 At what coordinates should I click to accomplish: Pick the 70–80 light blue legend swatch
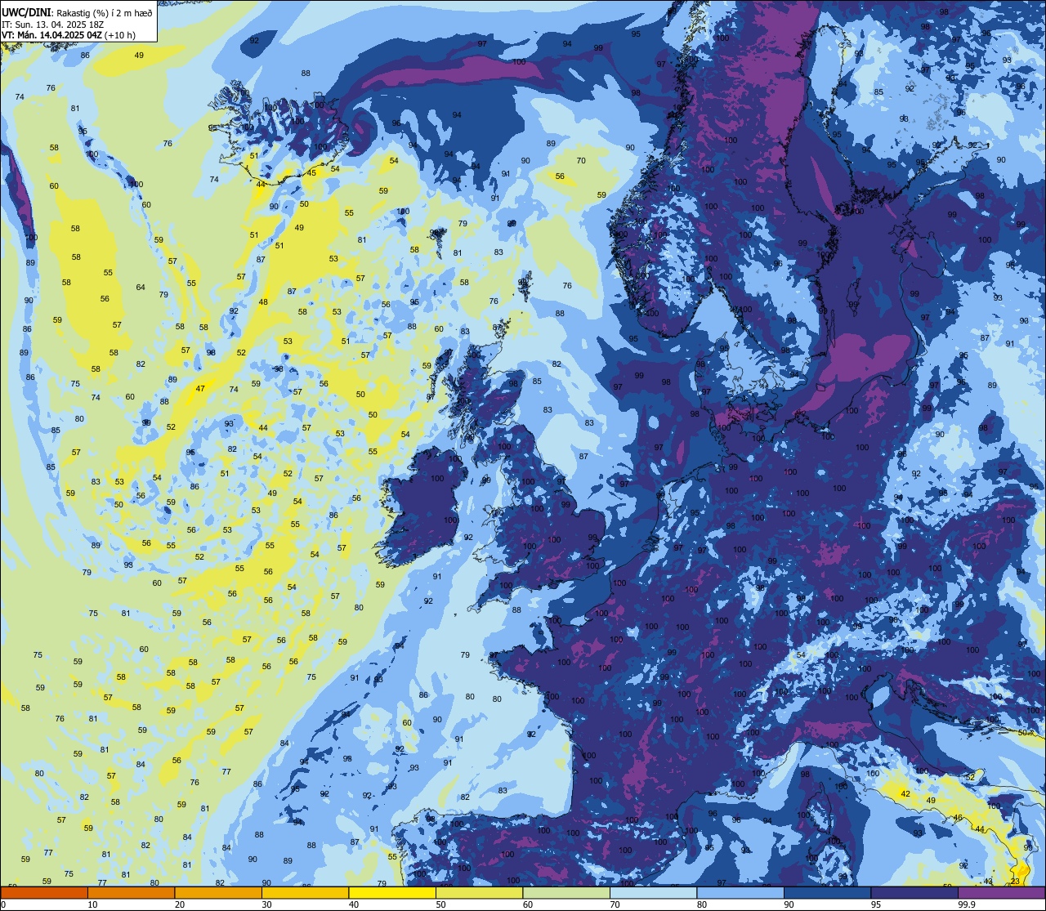[x=653, y=892]
